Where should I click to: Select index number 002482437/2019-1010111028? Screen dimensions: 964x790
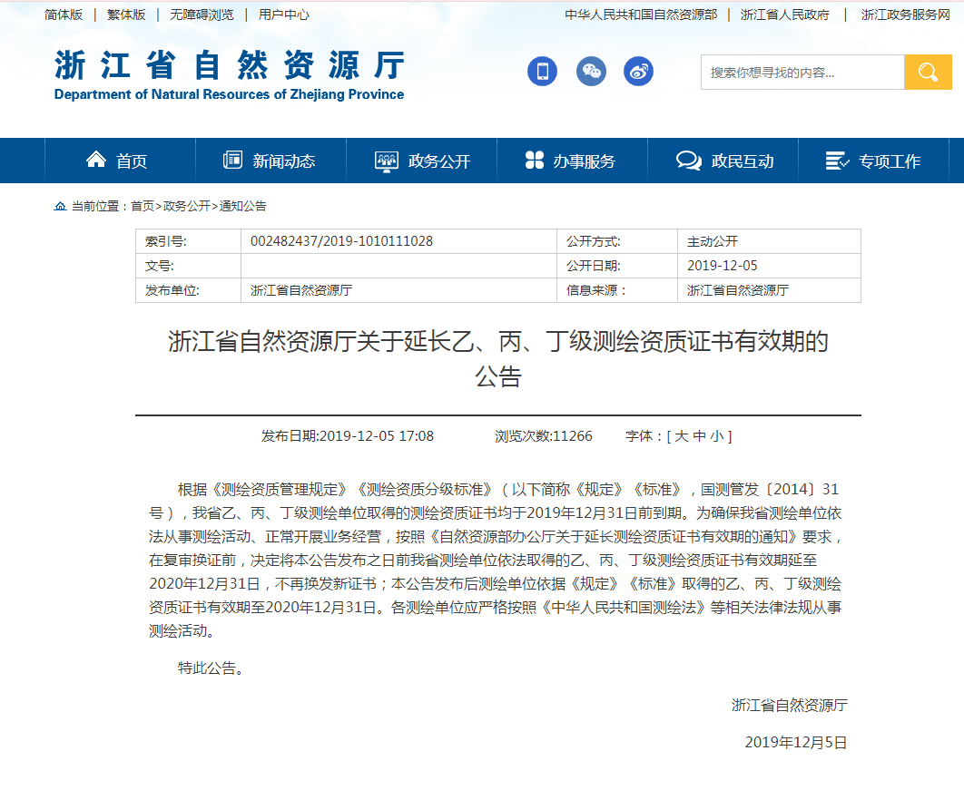341,241
